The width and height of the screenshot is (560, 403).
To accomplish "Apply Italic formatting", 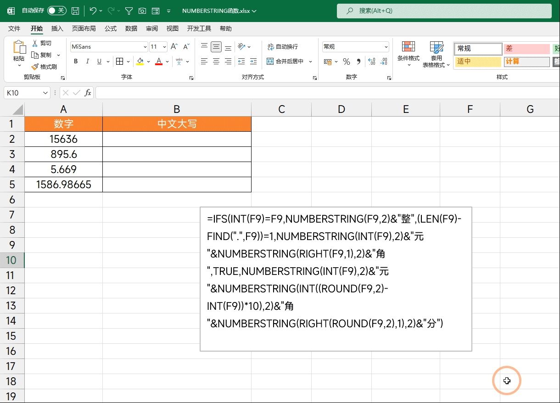I will (87, 62).
